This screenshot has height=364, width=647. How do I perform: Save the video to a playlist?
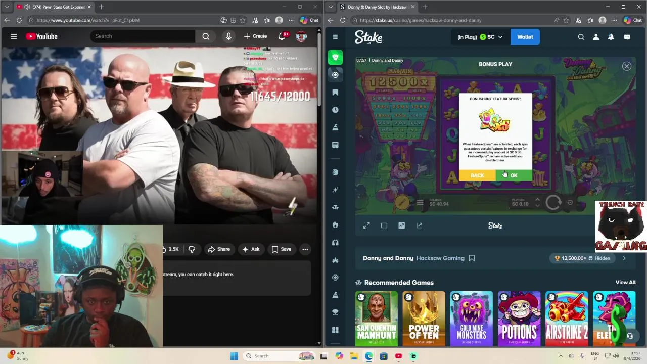pos(282,249)
